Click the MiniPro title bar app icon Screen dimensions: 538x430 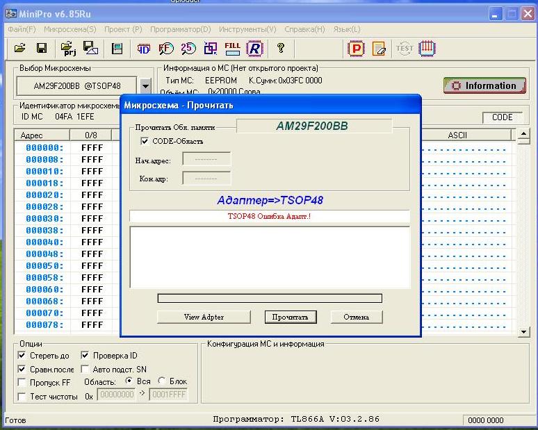[x=11, y=14]
